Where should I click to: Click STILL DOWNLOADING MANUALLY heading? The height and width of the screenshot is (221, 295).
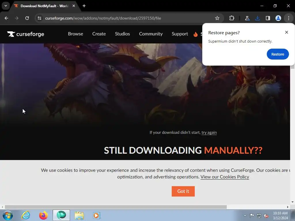[183, 150]
